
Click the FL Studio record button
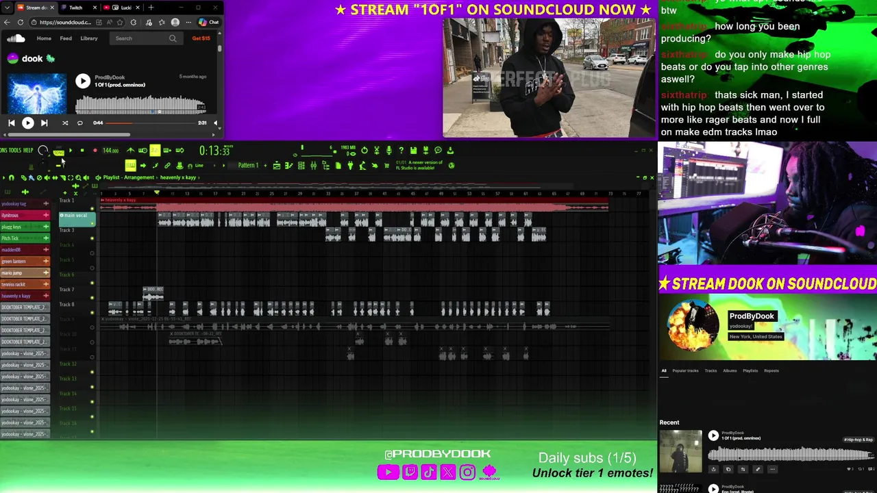95,151
